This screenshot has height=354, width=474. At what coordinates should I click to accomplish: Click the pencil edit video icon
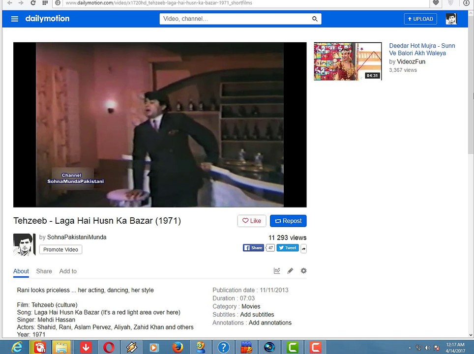tap(290, 270)
